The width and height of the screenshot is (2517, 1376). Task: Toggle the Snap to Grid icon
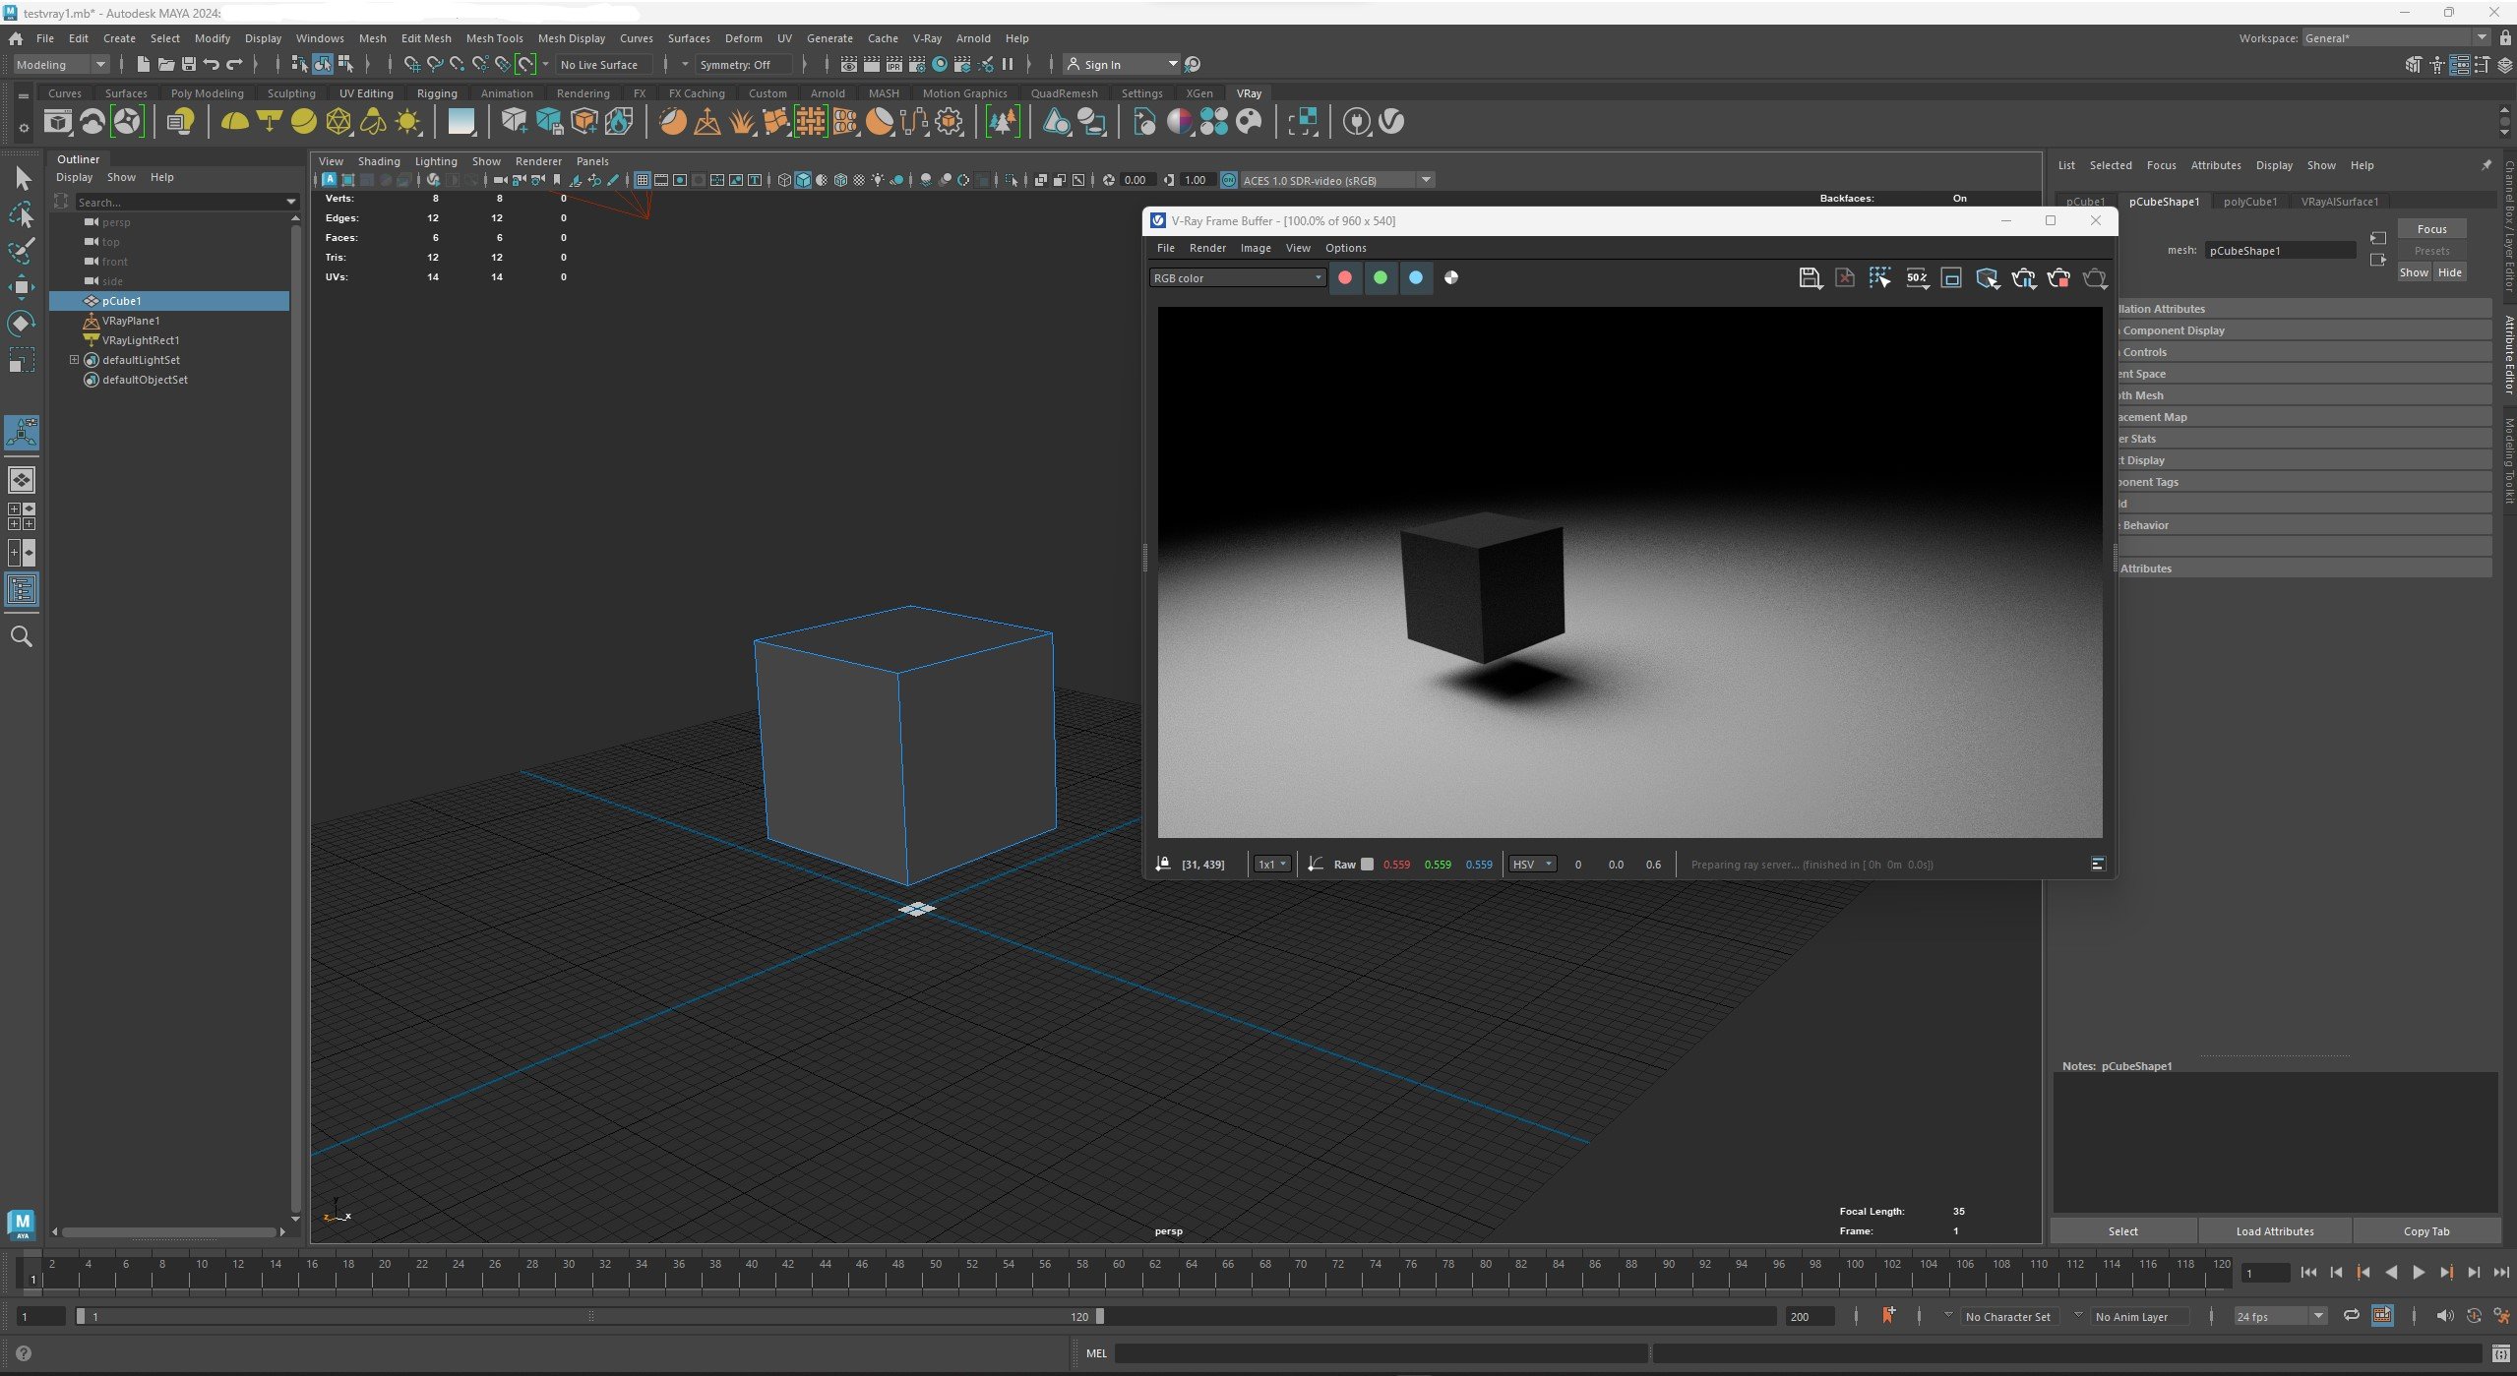[405, 64]
